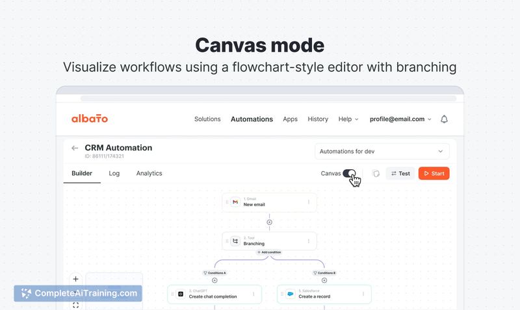Click the Test button
Image resolution: width=520 pixels, height=310 pixels.
[400, 173]
